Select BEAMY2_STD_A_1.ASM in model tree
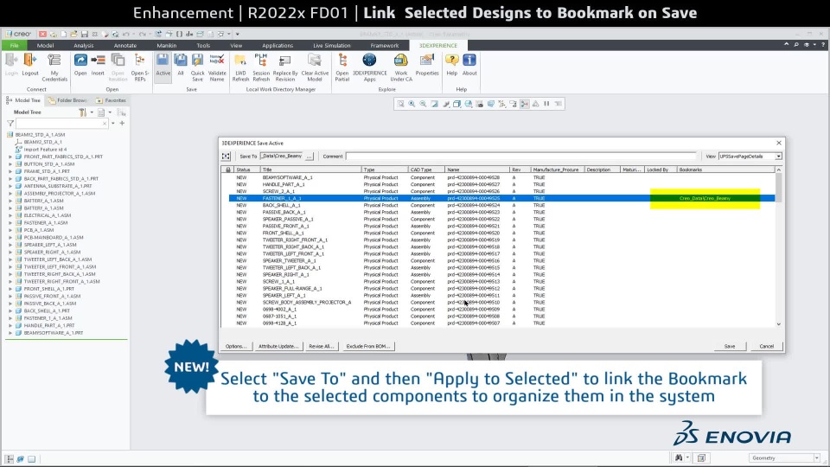830x467 pixels. click(40, 135)
